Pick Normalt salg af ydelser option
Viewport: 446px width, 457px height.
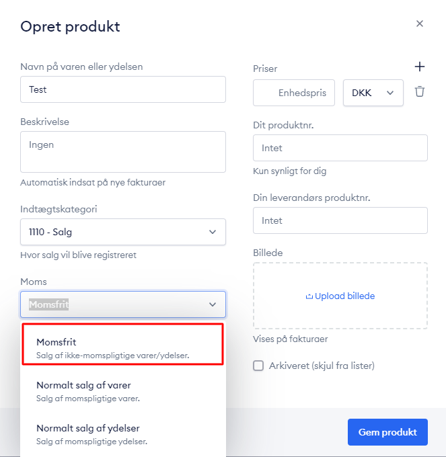point(123,434)
